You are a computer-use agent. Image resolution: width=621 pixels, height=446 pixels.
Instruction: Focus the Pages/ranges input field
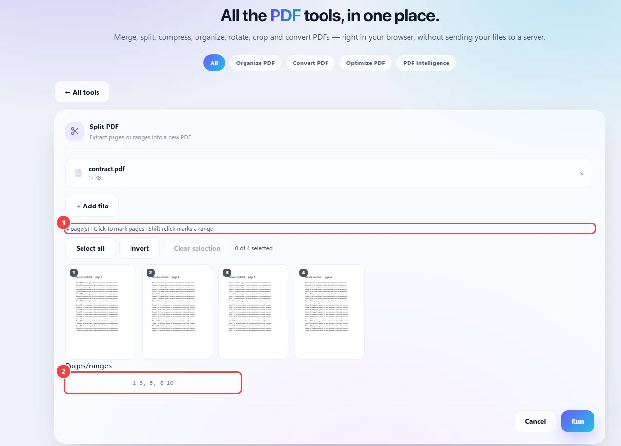pos(153,383)
